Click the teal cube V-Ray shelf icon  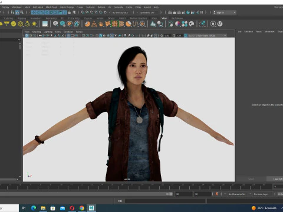(62, 24)
